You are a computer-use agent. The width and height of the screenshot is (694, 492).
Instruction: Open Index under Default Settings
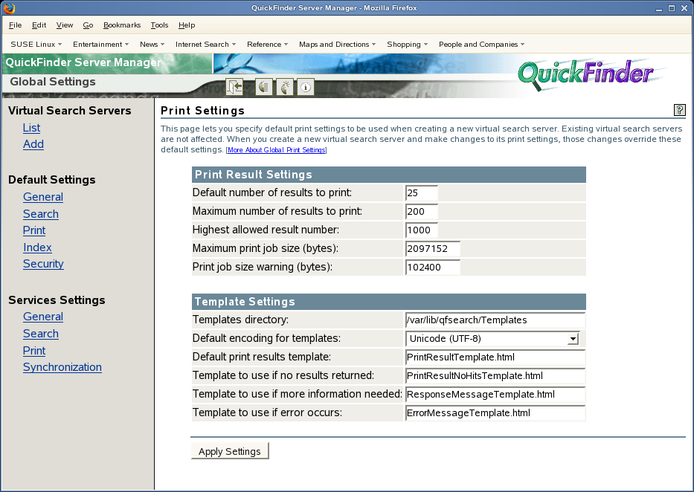(37, 247)
